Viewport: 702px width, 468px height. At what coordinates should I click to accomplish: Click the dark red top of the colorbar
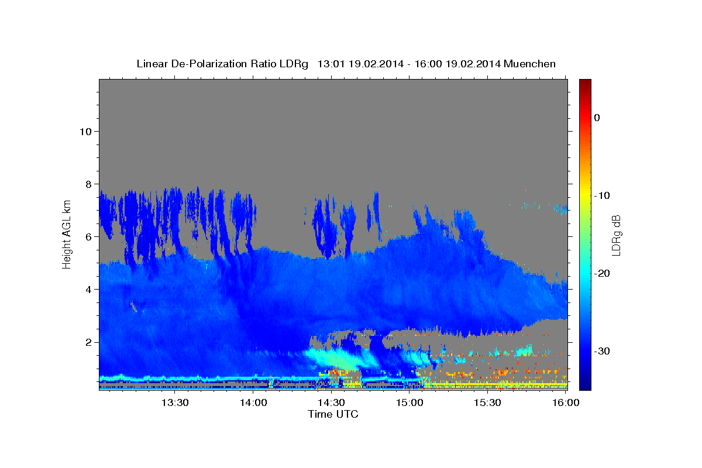[585, 82]
